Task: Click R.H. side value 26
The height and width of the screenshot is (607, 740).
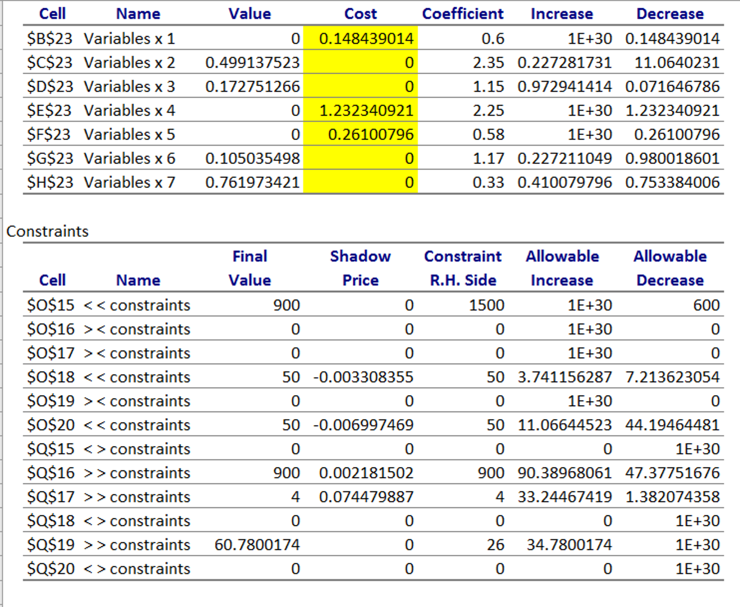Action: point(495,545)
